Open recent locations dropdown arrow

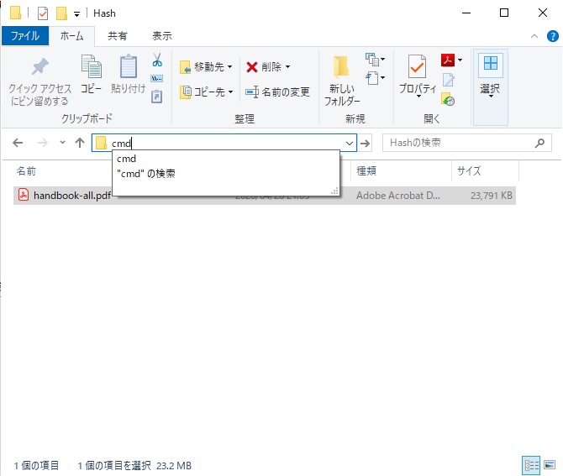[x=62, y=143]
